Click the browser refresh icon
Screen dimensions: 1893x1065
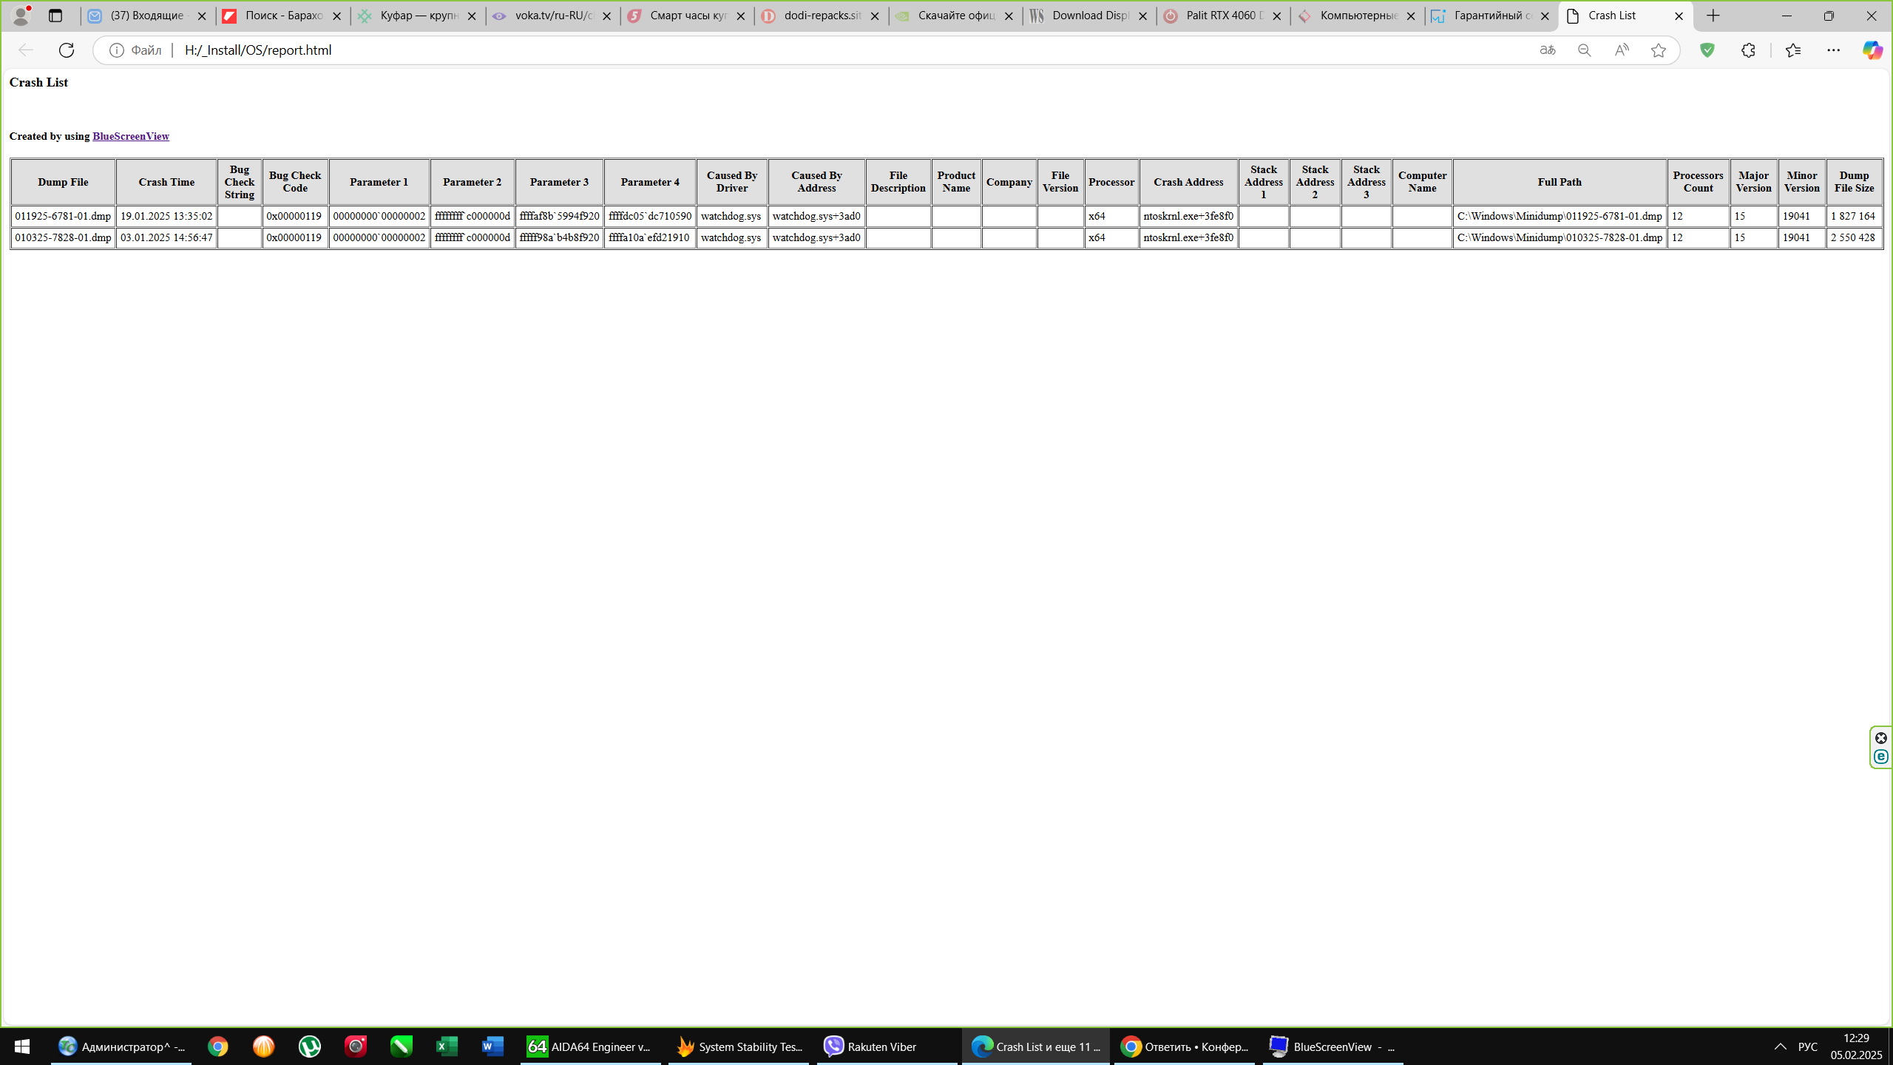click(x=67, y=50)
